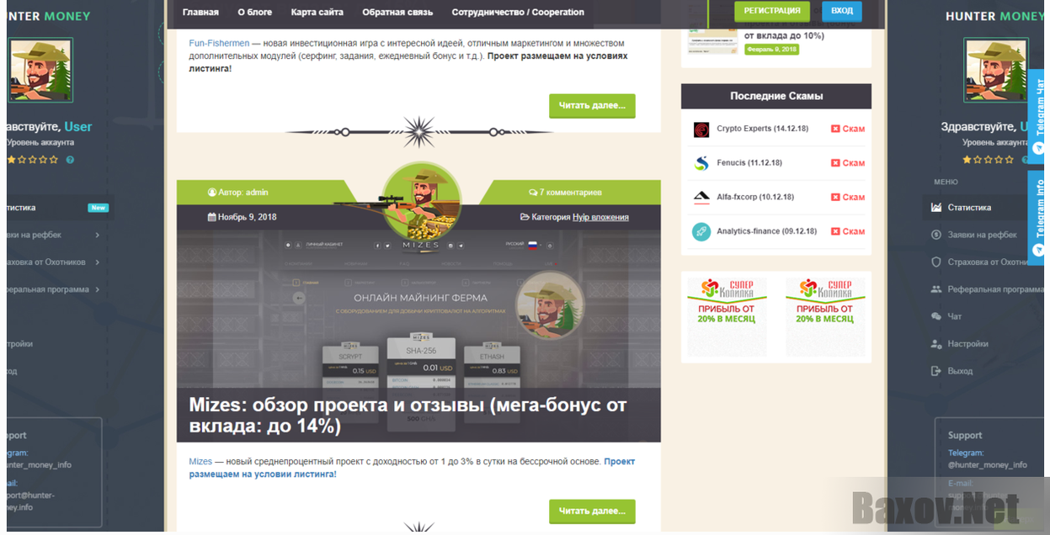
Task: Open the Главная menu item
Action: 200,12
